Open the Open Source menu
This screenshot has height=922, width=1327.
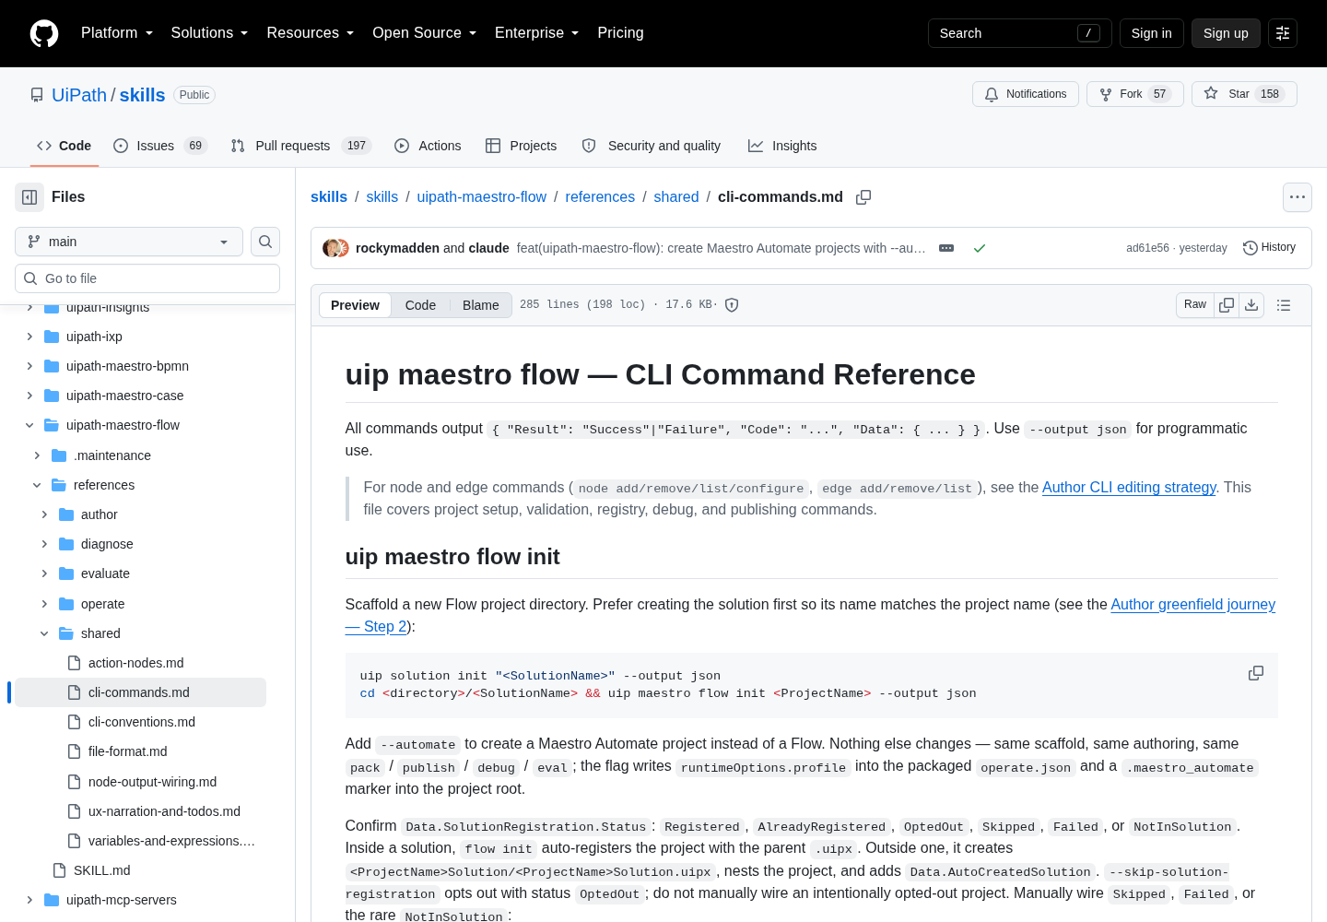[425, 33]
